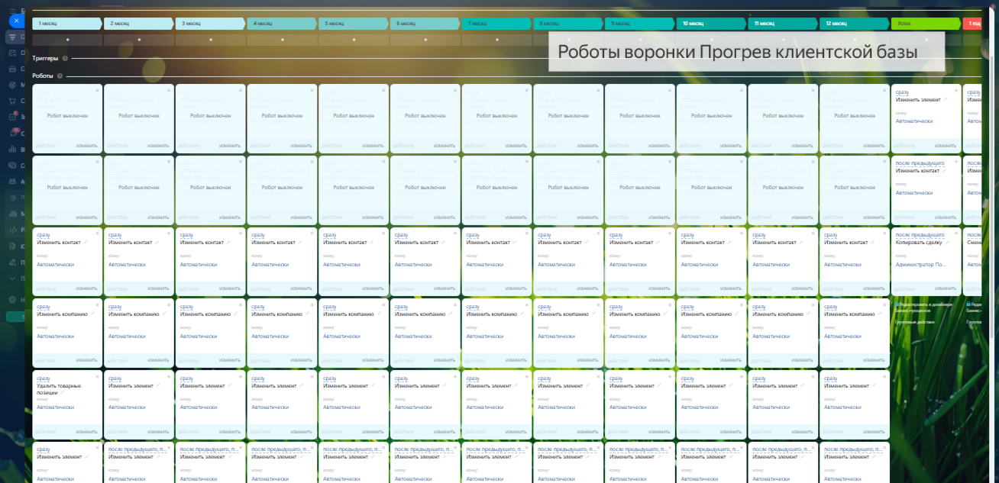Click the help icon next to Триггеры
999x483 pixels.
tap(65, 58)
